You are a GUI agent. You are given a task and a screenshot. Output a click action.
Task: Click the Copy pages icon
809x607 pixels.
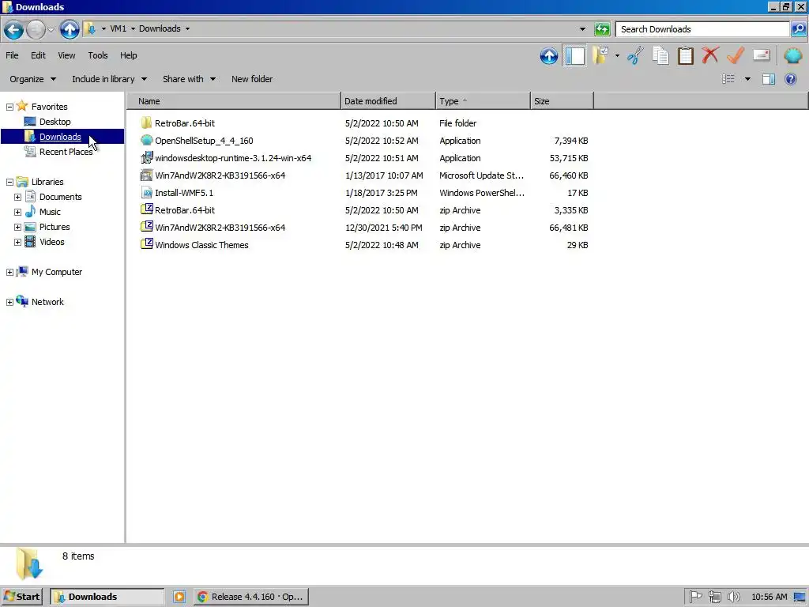coord(660,56)
